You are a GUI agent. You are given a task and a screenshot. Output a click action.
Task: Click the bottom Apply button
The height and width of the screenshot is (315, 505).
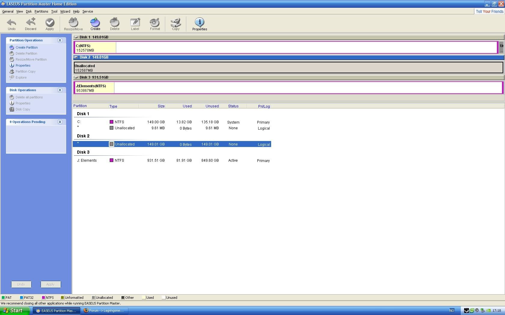point(50,284)
